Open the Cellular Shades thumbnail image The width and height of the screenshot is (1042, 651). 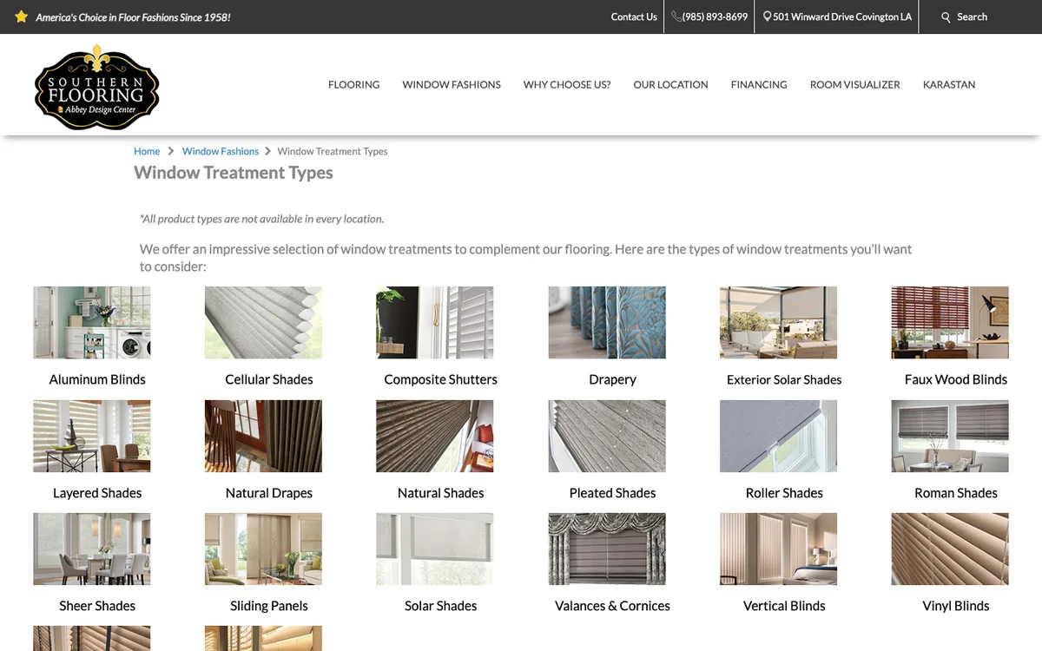click(263, 323)
